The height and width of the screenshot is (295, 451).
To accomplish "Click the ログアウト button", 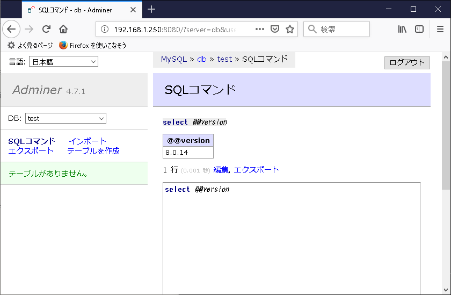I will coord(407,62).
